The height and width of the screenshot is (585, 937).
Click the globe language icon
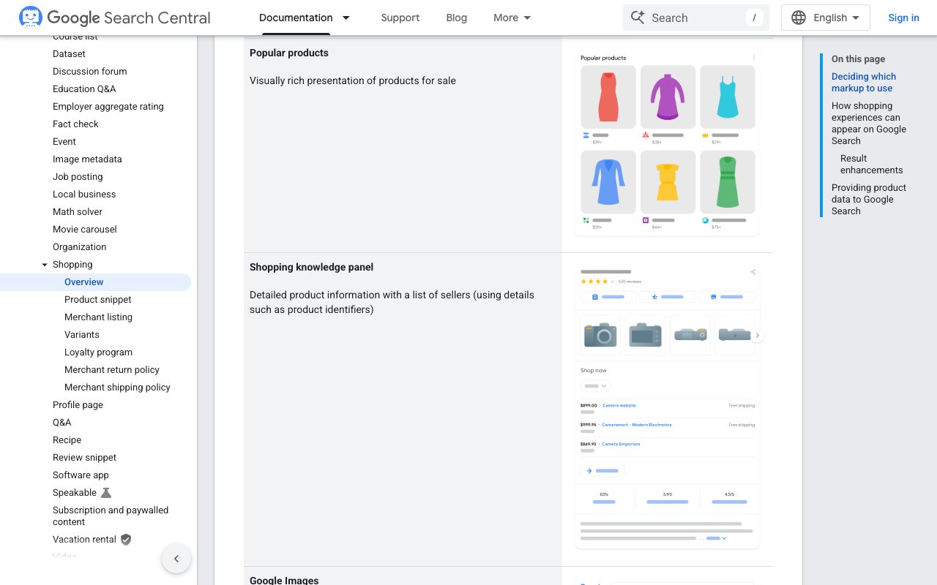(799, 18)
